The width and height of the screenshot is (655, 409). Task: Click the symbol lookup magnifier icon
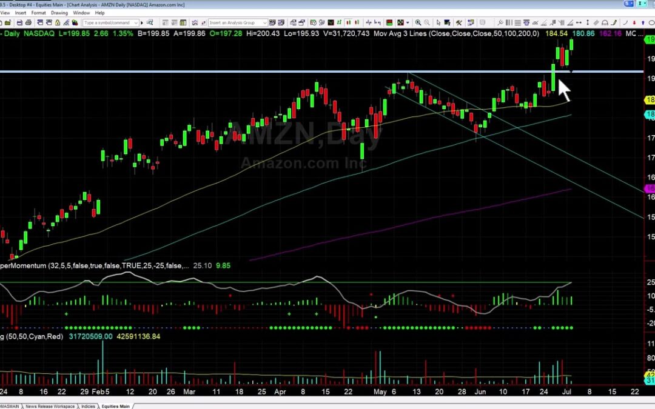click(x=150, y=22)
